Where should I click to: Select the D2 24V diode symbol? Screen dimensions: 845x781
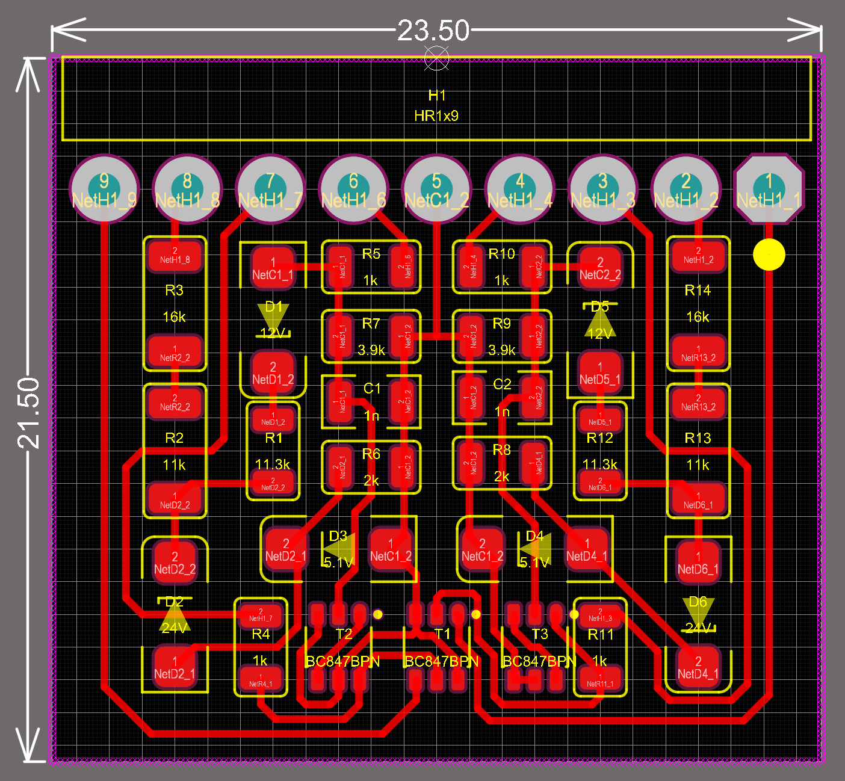175,615
